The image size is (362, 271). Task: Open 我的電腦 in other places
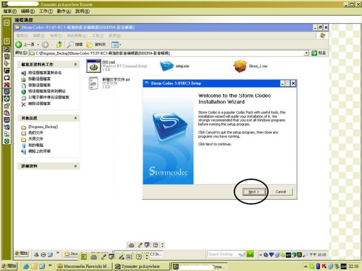(x=36, y=145)
